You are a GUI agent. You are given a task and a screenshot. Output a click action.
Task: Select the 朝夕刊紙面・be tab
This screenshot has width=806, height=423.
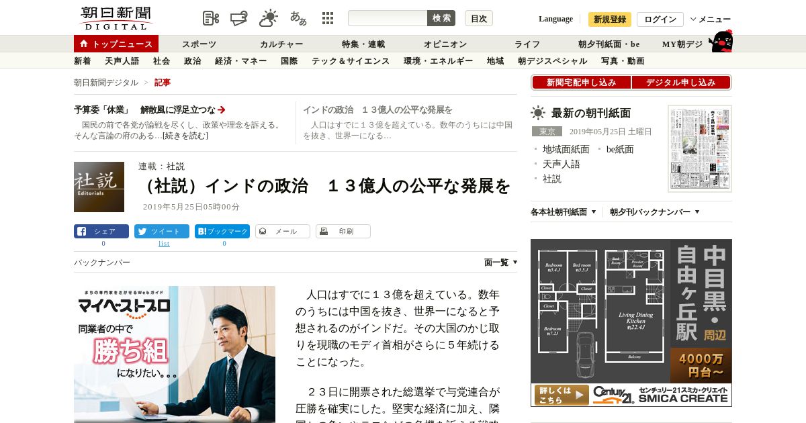click(x=609, y=44)
